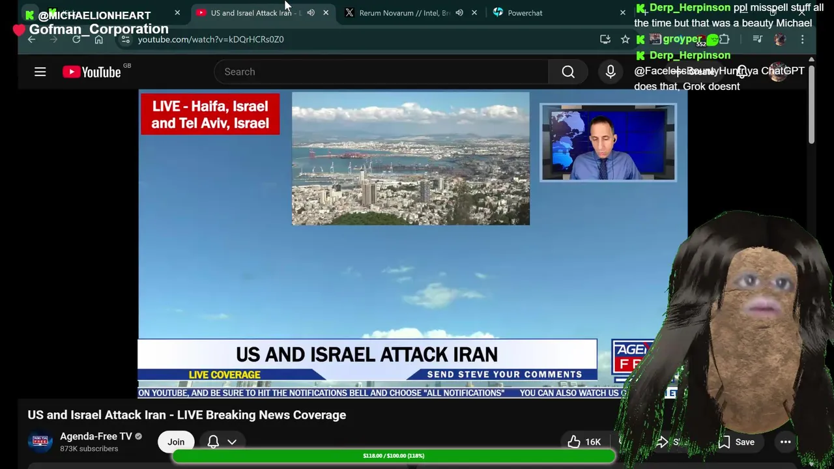Open the browser home page icon
Image resolution: width=834 pixels, height=469 pixels.
[98, 39]
